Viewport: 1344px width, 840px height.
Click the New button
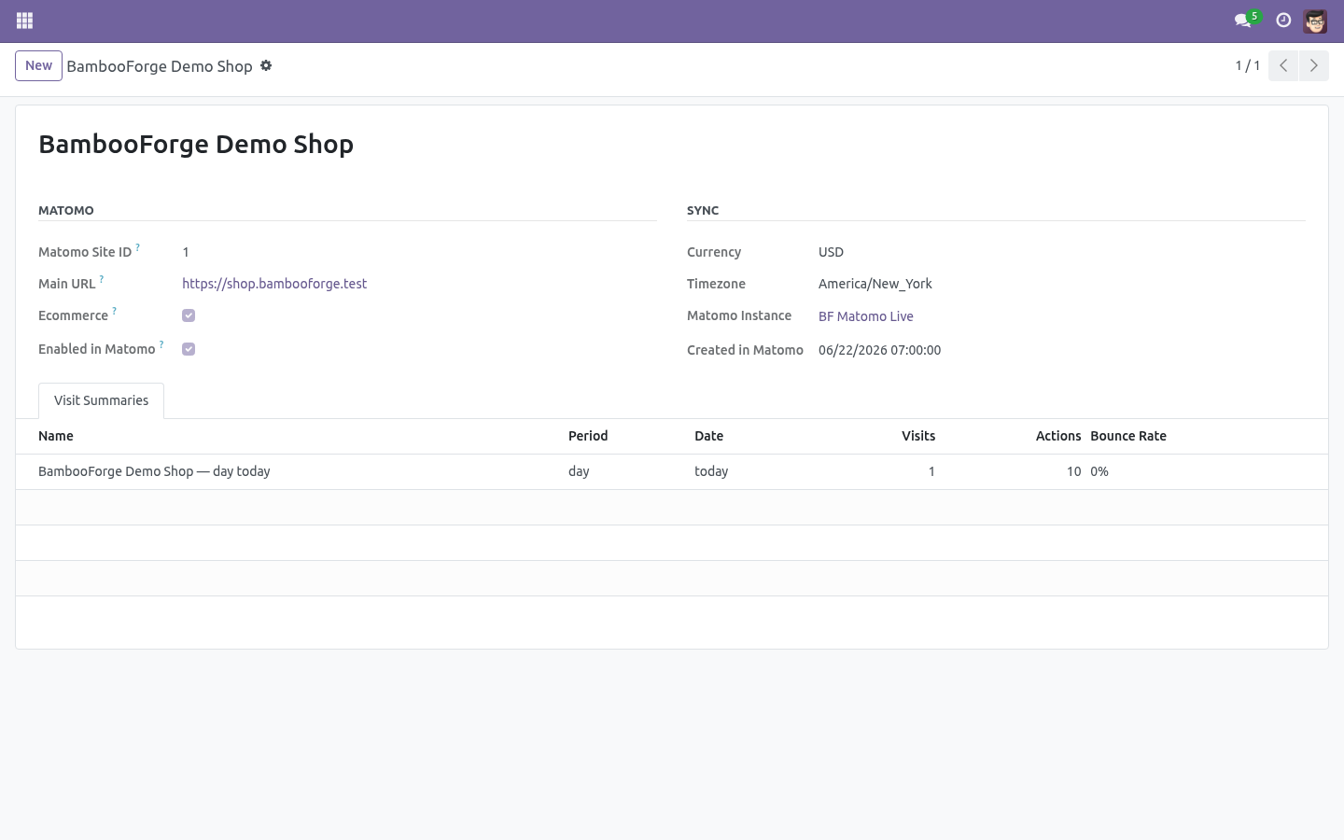[38, 65]
